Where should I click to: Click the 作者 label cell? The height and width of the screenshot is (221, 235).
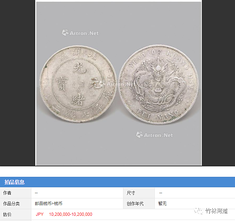[x=16, y=193]
